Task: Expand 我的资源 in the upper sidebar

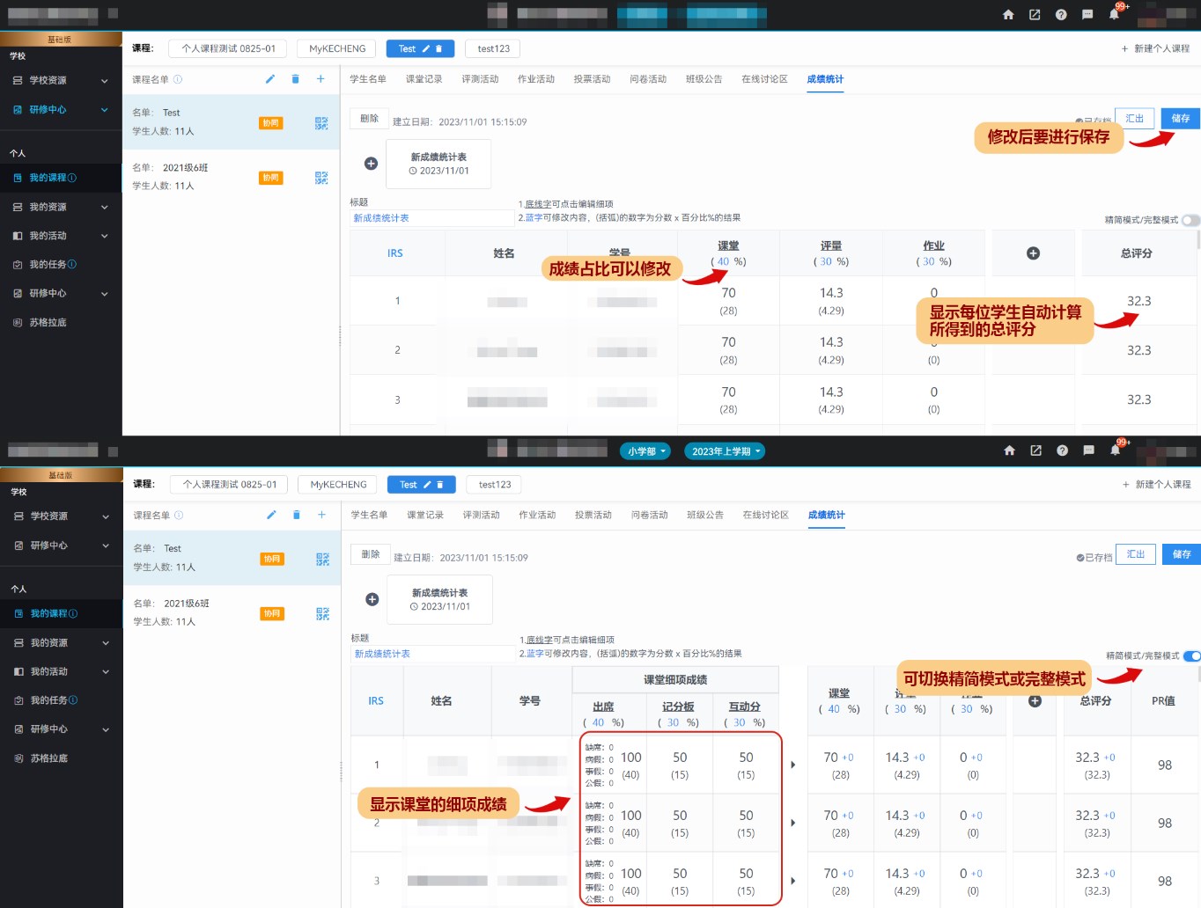Action: pos(60,207)
